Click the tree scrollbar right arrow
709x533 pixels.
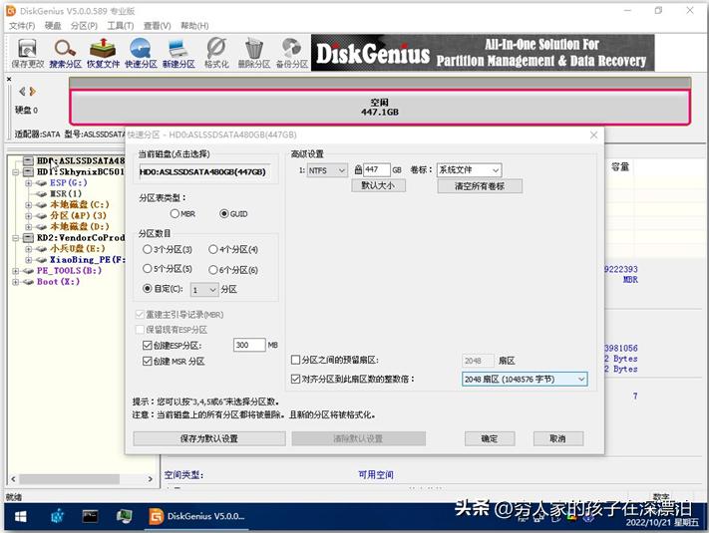151,479
